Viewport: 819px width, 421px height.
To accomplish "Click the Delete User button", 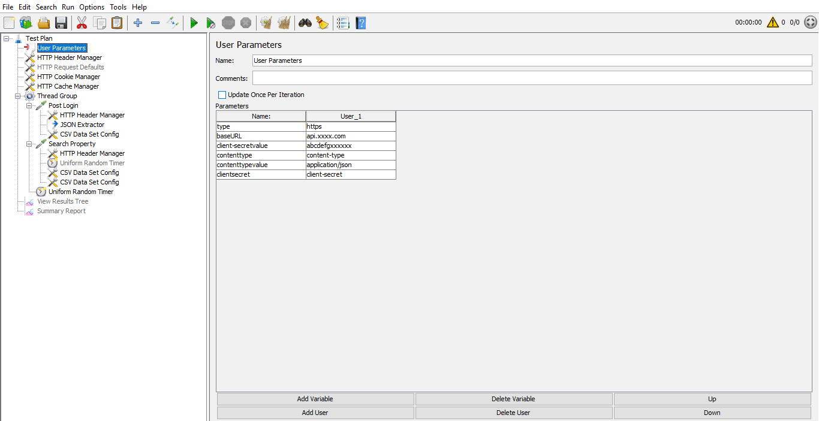I will [513, 412].
